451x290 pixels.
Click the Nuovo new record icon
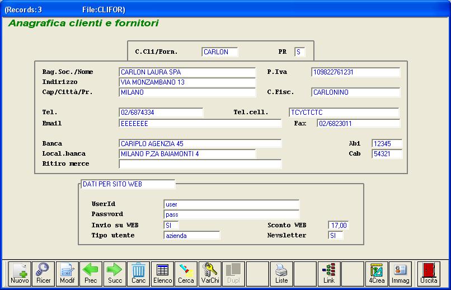[20, 273]
